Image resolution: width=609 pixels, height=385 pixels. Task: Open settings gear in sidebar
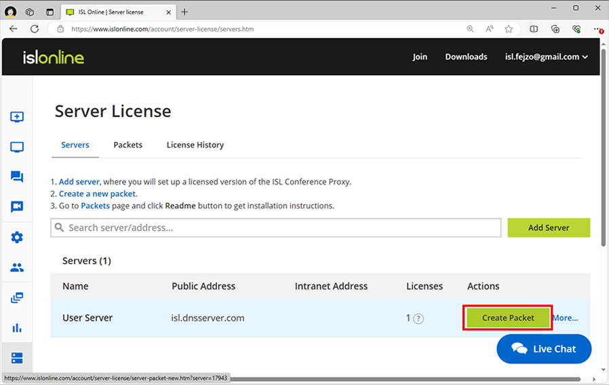pyautogui.click(x=17, y=237)
